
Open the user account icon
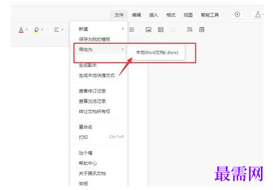pyautogui.click(x=258, y=14)
